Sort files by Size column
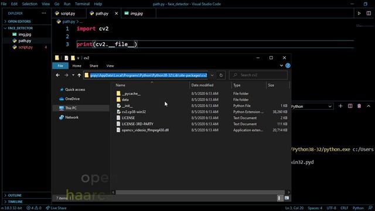The image size is (375, 211). [271, 85]
